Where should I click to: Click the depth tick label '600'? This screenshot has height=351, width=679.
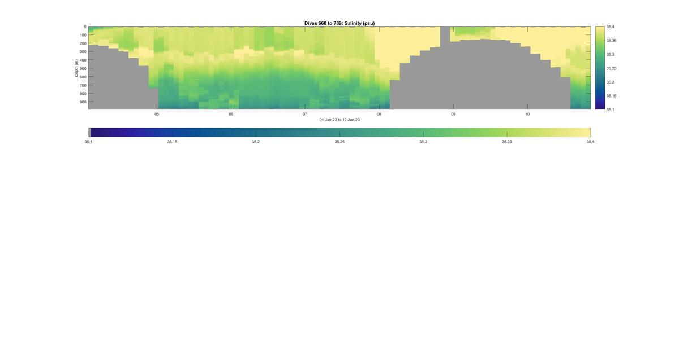(83, 77)
